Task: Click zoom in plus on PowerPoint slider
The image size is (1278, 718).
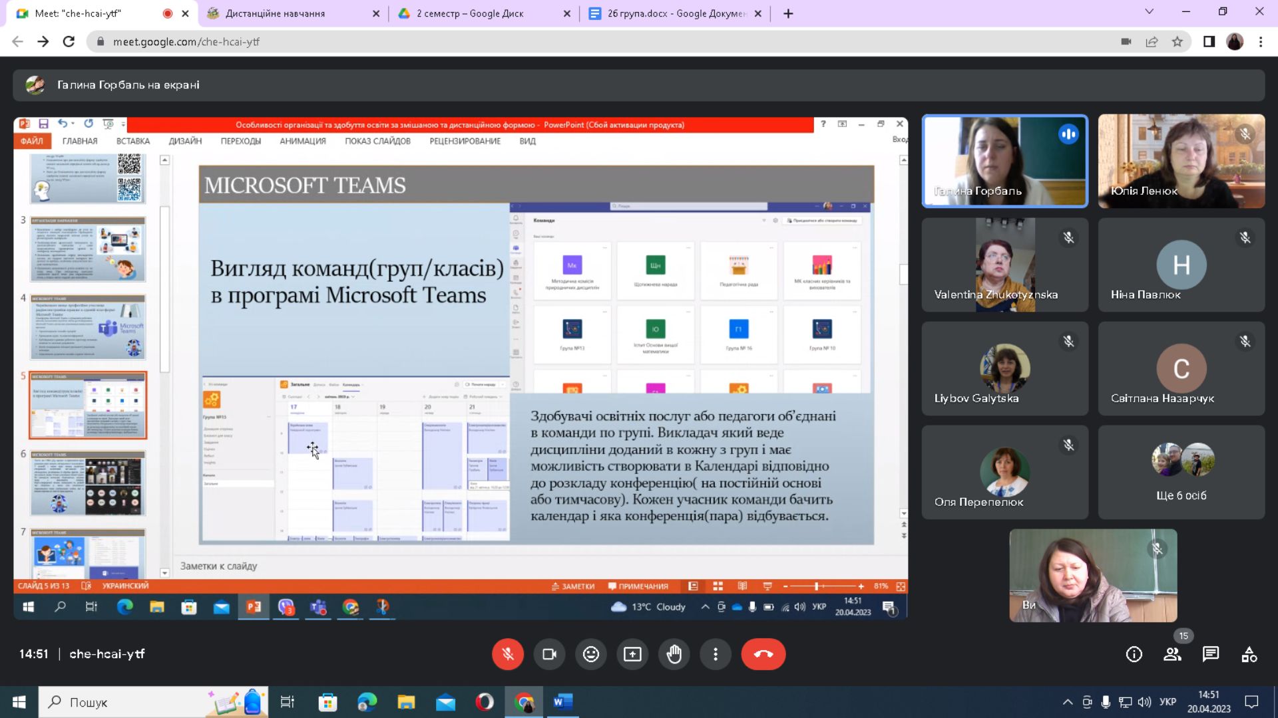Action: click(x=861, y=586)
